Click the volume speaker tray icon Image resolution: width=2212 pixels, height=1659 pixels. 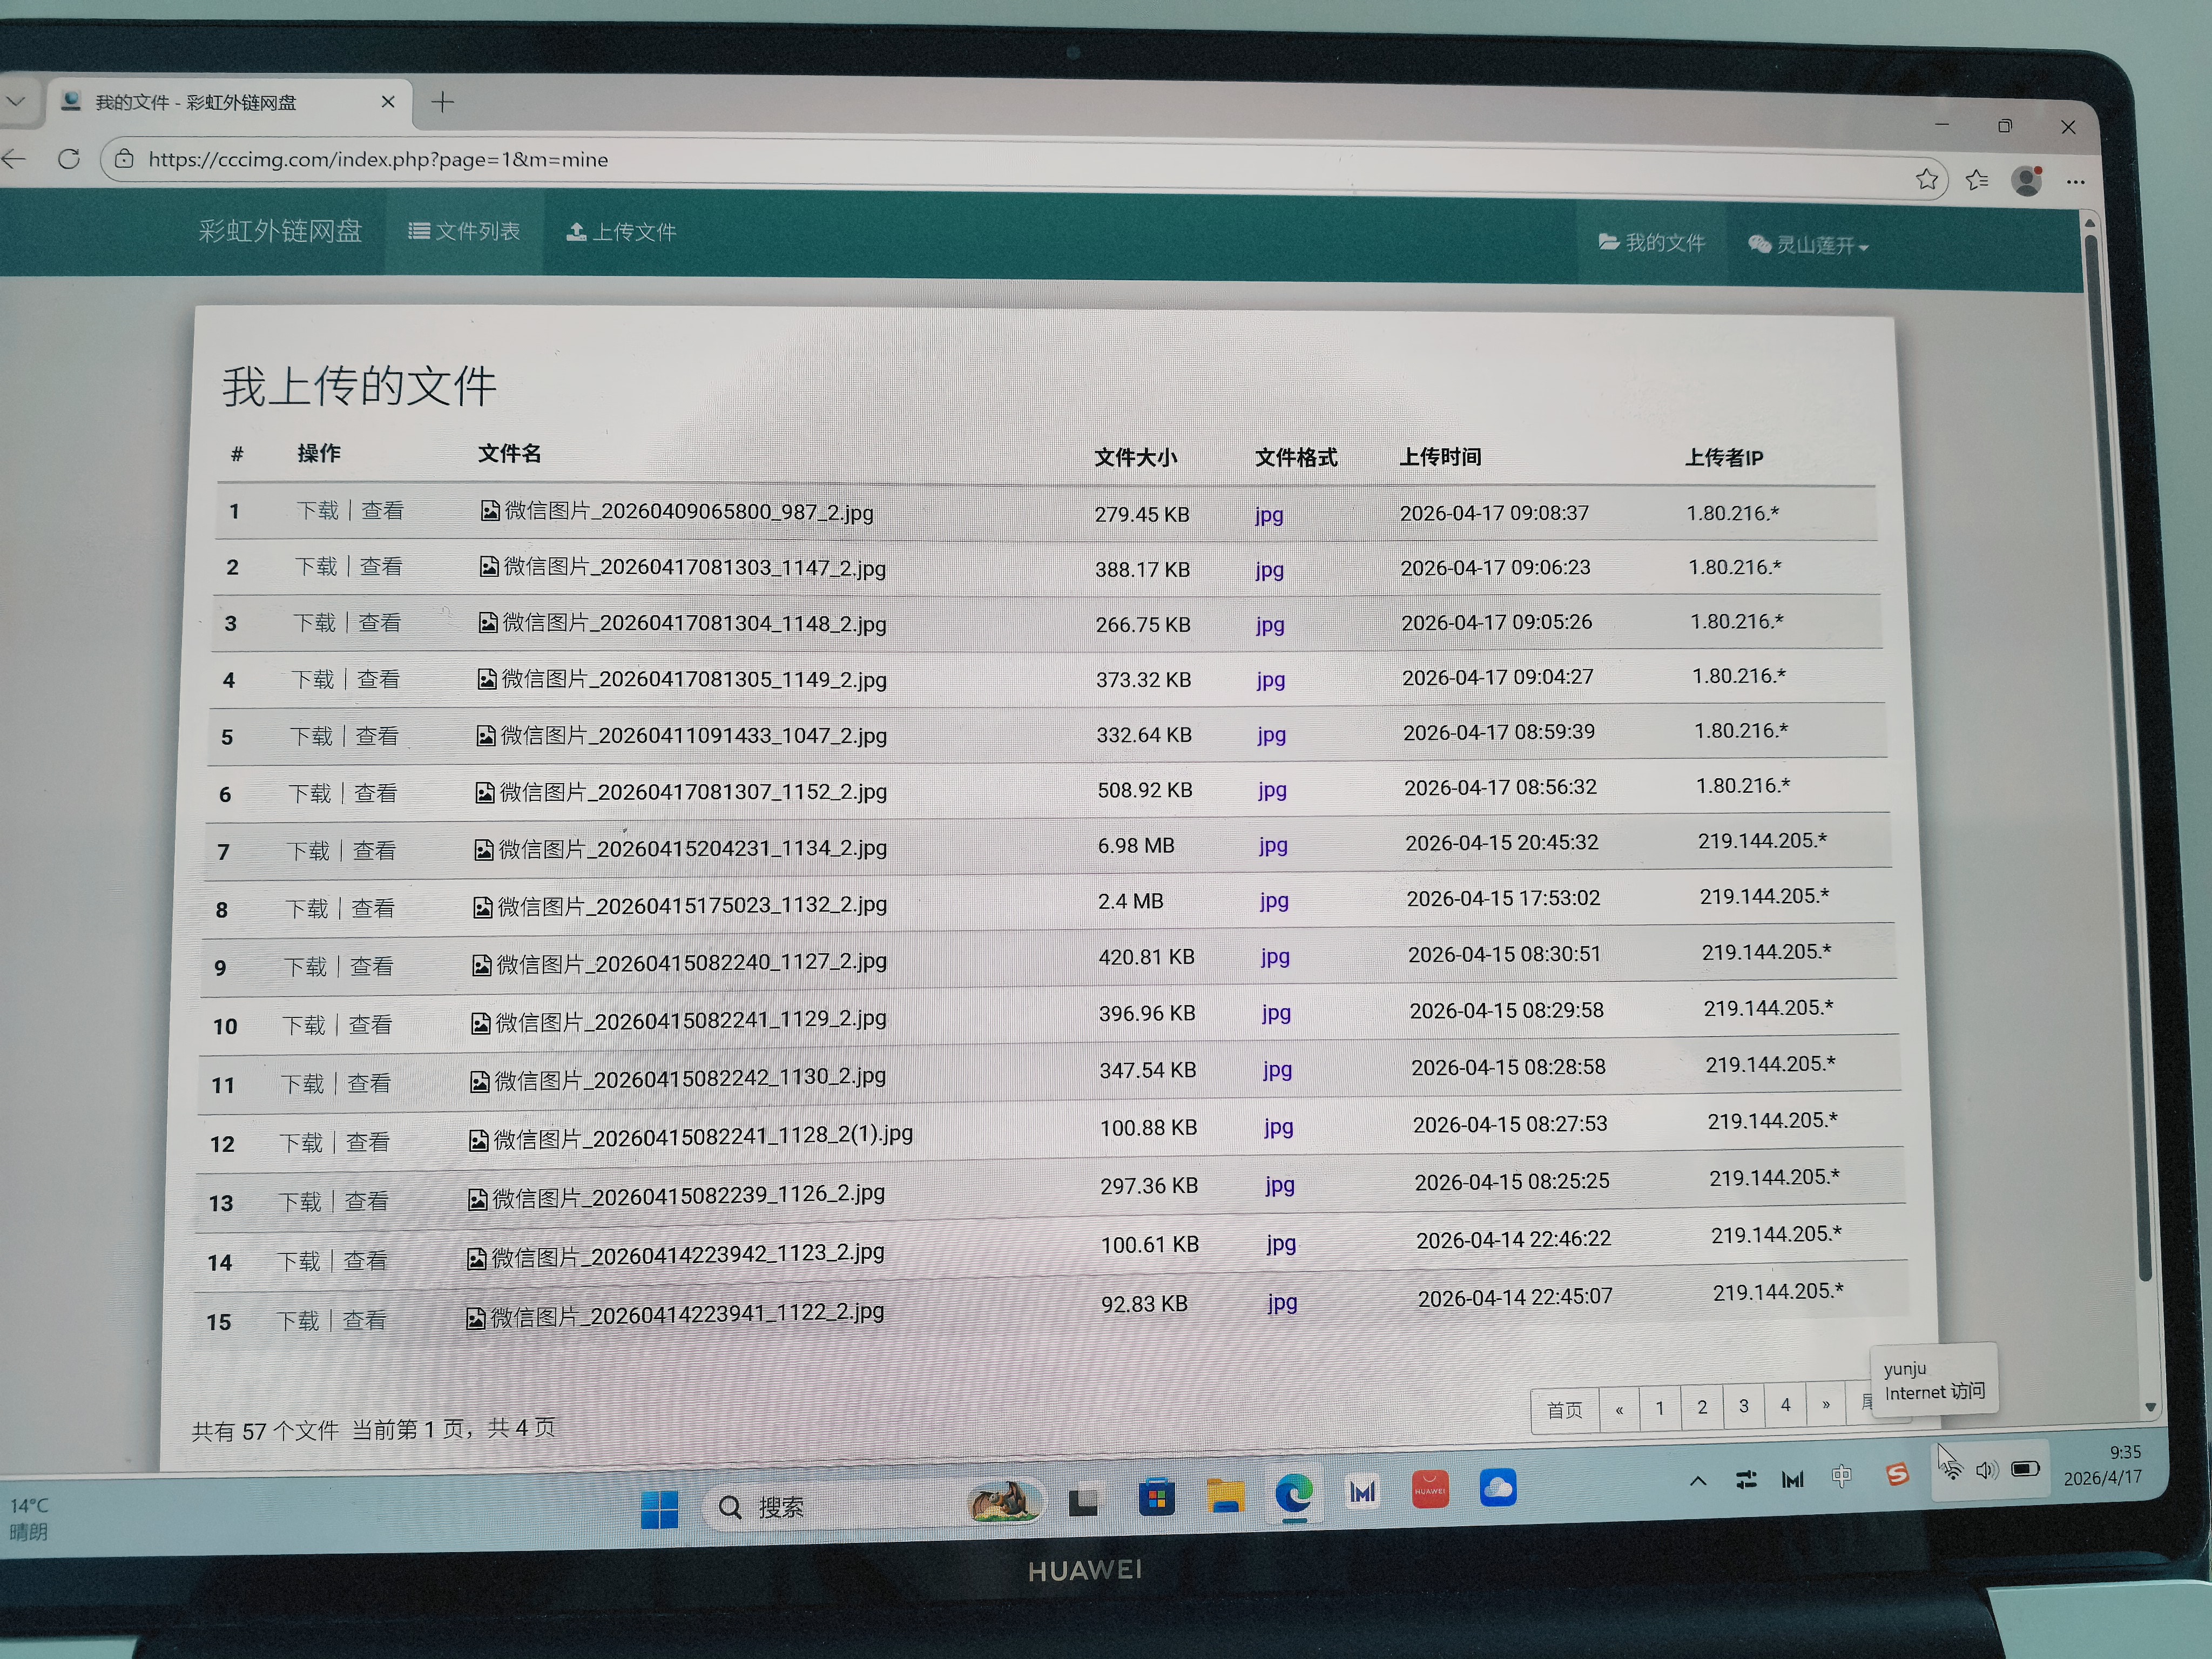(1986, 1470)
